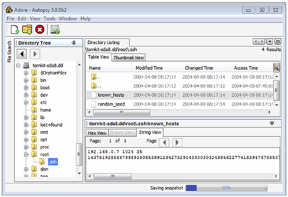Viewport: 288px width, 197px height.
Task: Expand the bin folder node
Action: pyautogui.click(x=26, y=80)
